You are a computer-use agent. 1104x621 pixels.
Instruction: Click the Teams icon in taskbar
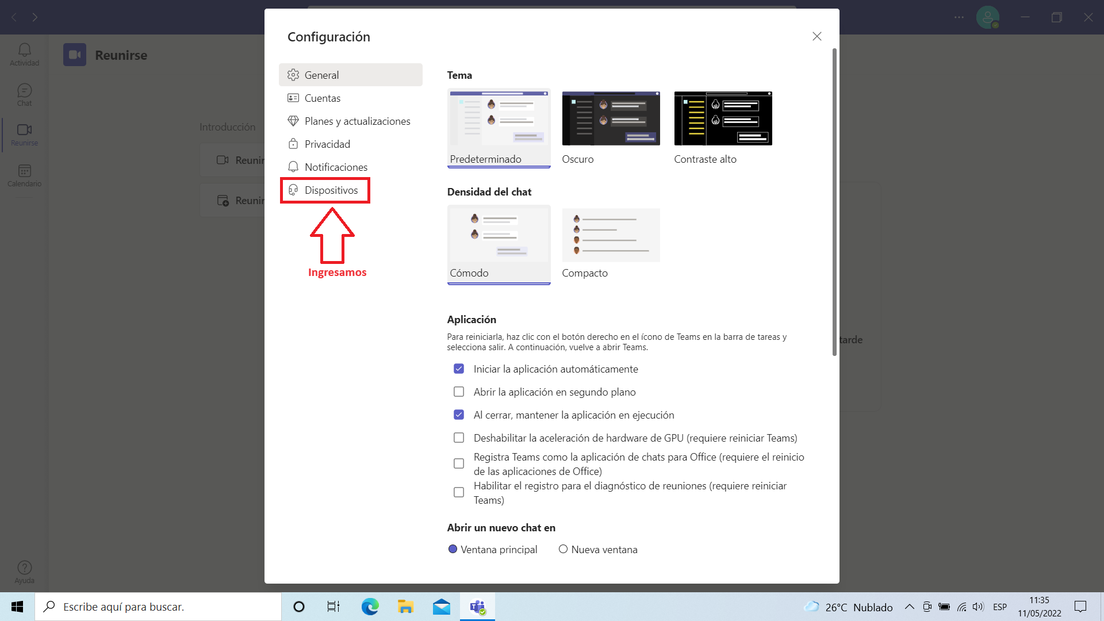(x=477, y=607)
